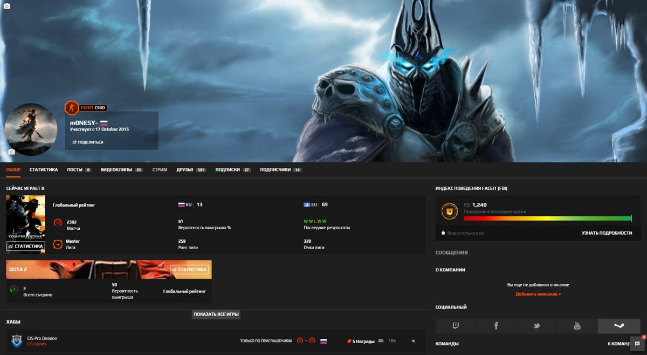Viewport: 647px width, 355px height.
Task: Open the Статистика profile tab
Action: (x=44, y=169)
